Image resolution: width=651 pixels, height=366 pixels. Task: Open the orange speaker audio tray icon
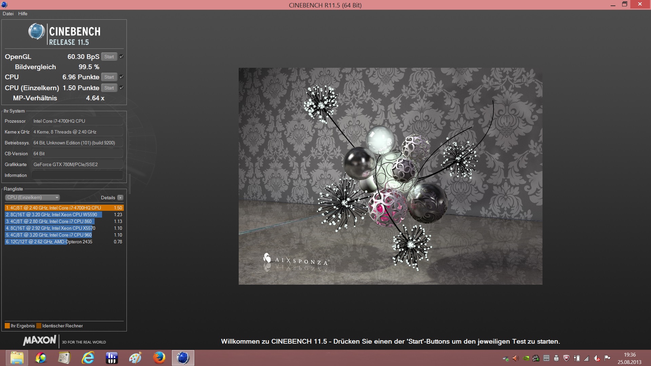click(516, 358)
